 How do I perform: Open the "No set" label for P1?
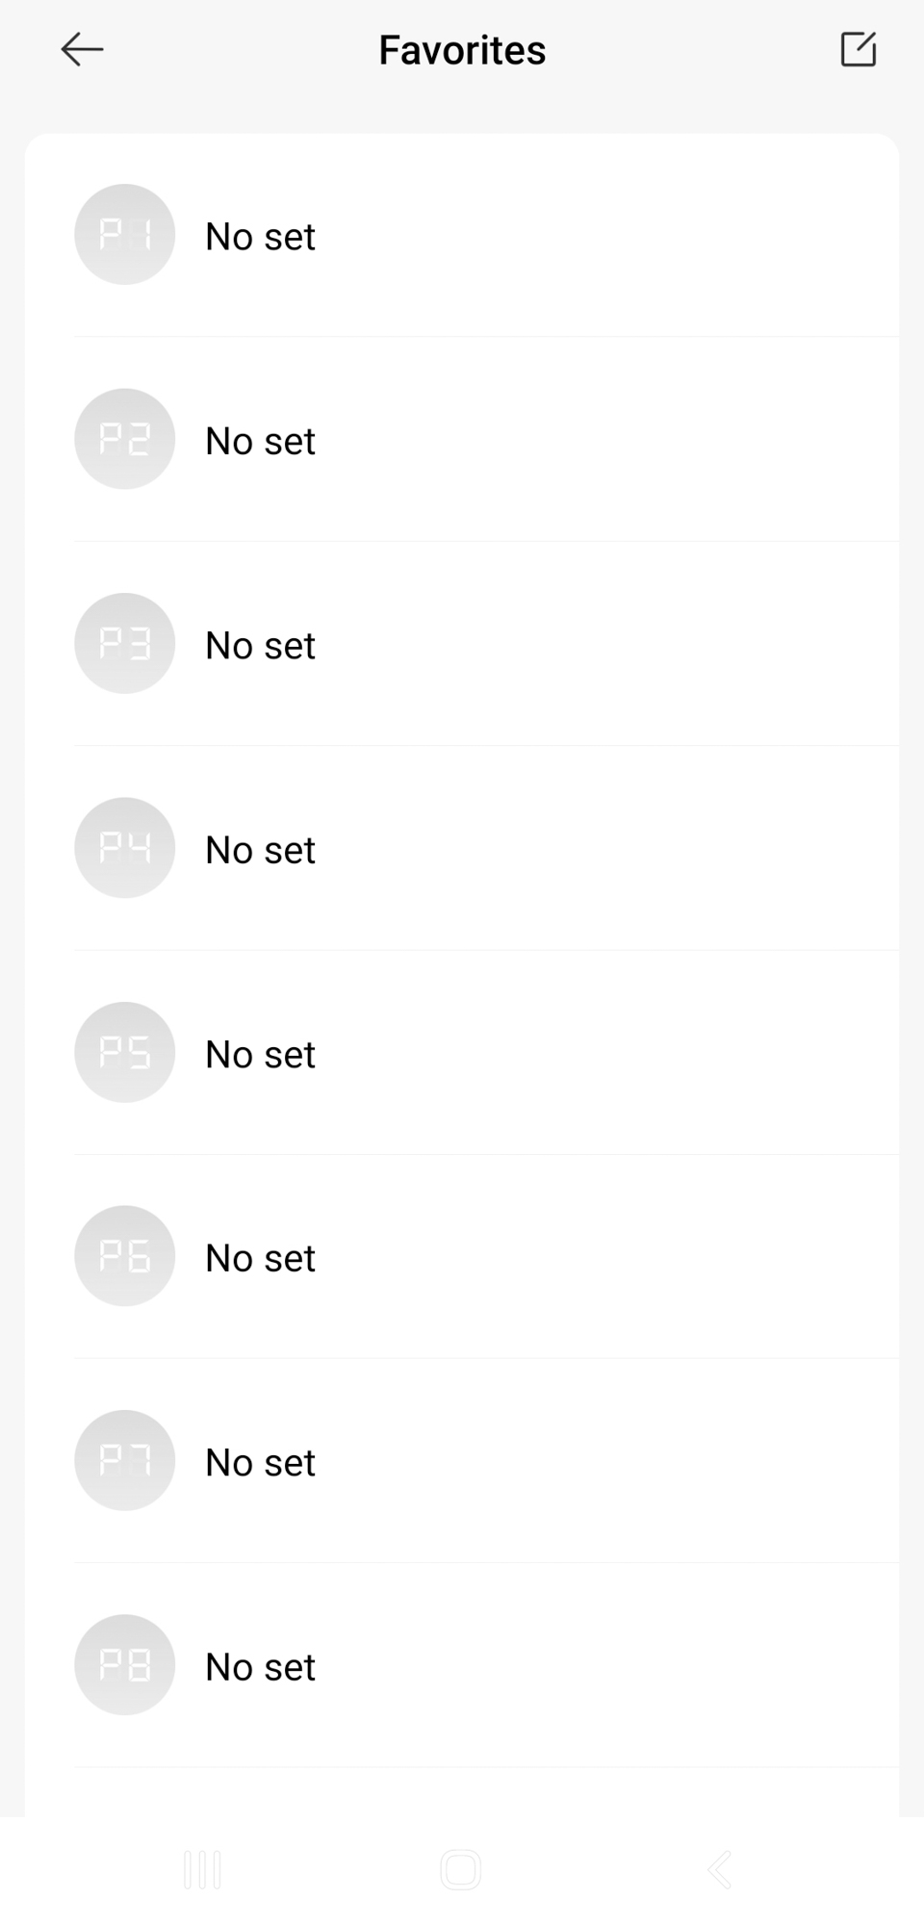pyautogui.click(x=260, y=237)
